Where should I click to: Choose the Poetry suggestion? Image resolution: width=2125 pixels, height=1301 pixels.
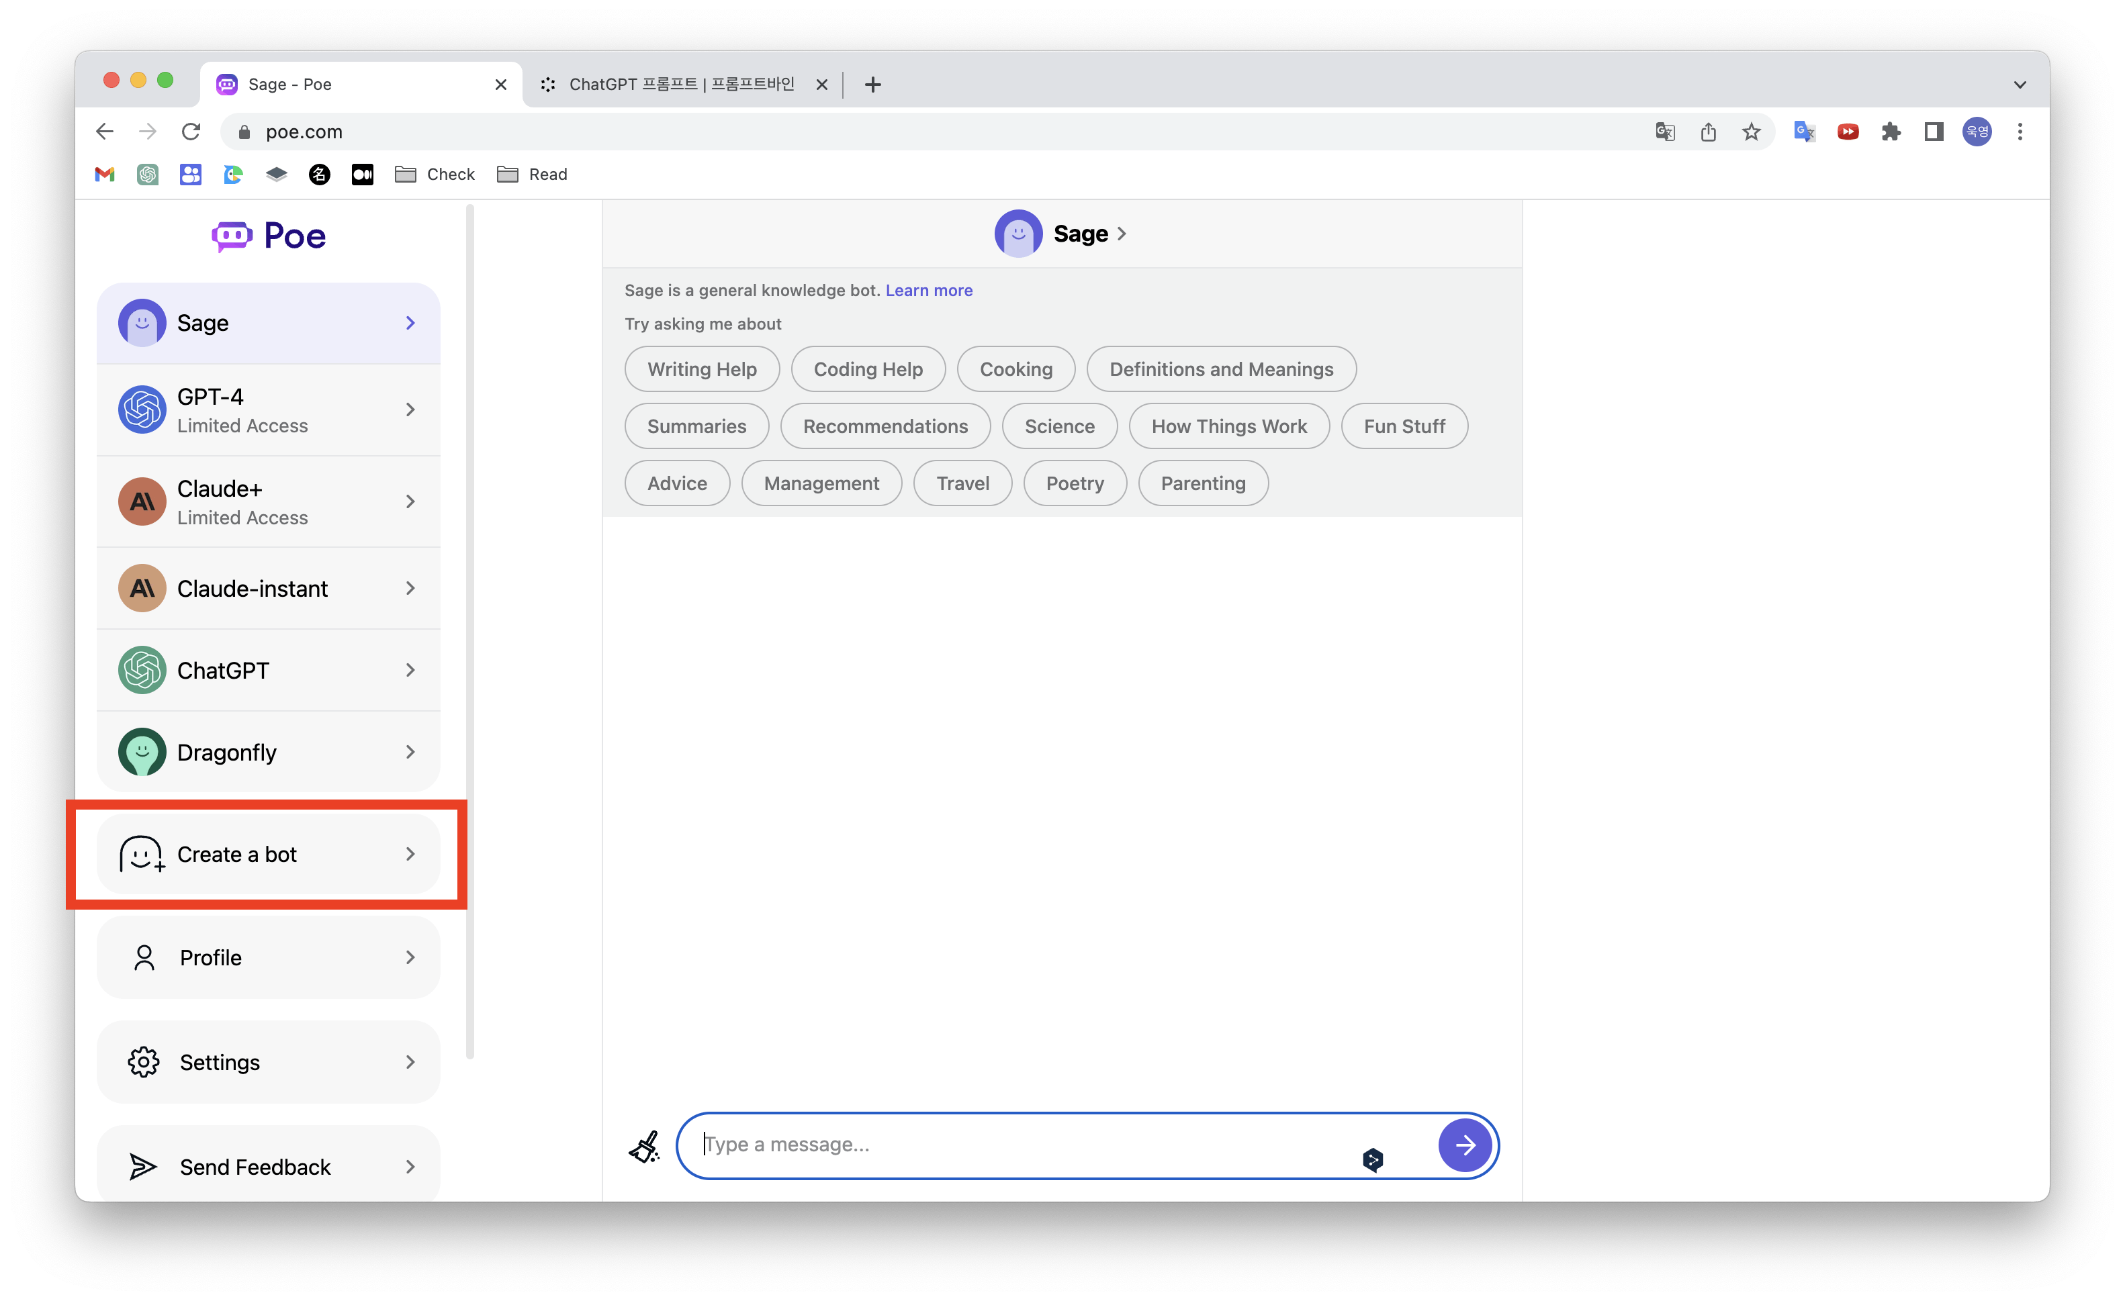[x=1075, y=483]
